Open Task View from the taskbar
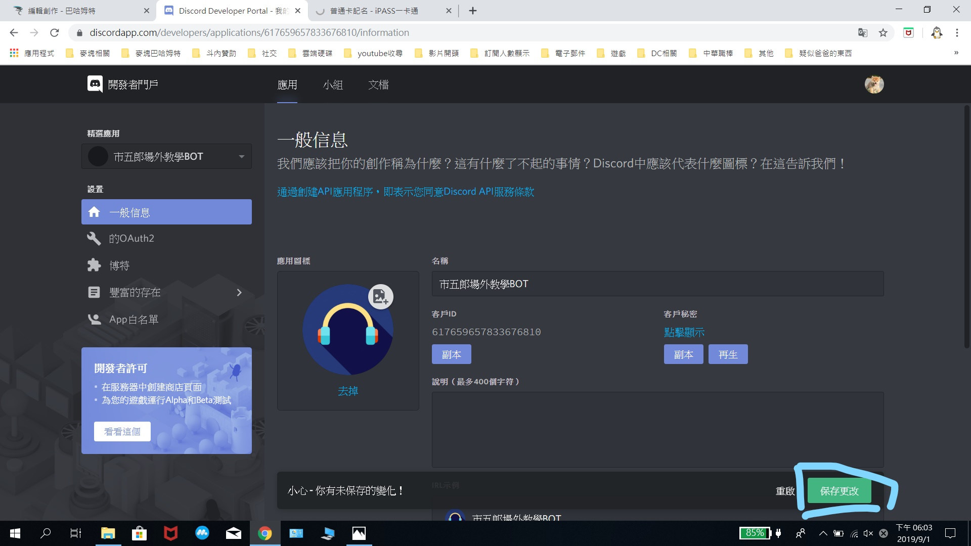971x546 pixels. pyautogui.click(x=76, y=533)
